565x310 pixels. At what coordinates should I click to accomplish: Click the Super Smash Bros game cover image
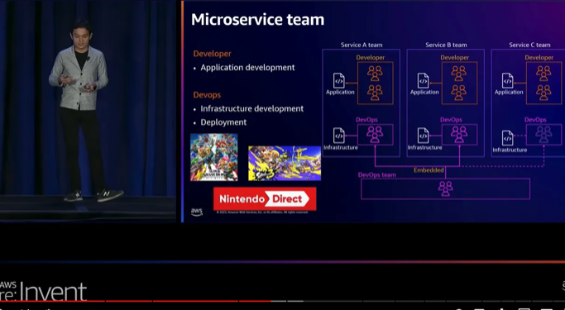214,157
